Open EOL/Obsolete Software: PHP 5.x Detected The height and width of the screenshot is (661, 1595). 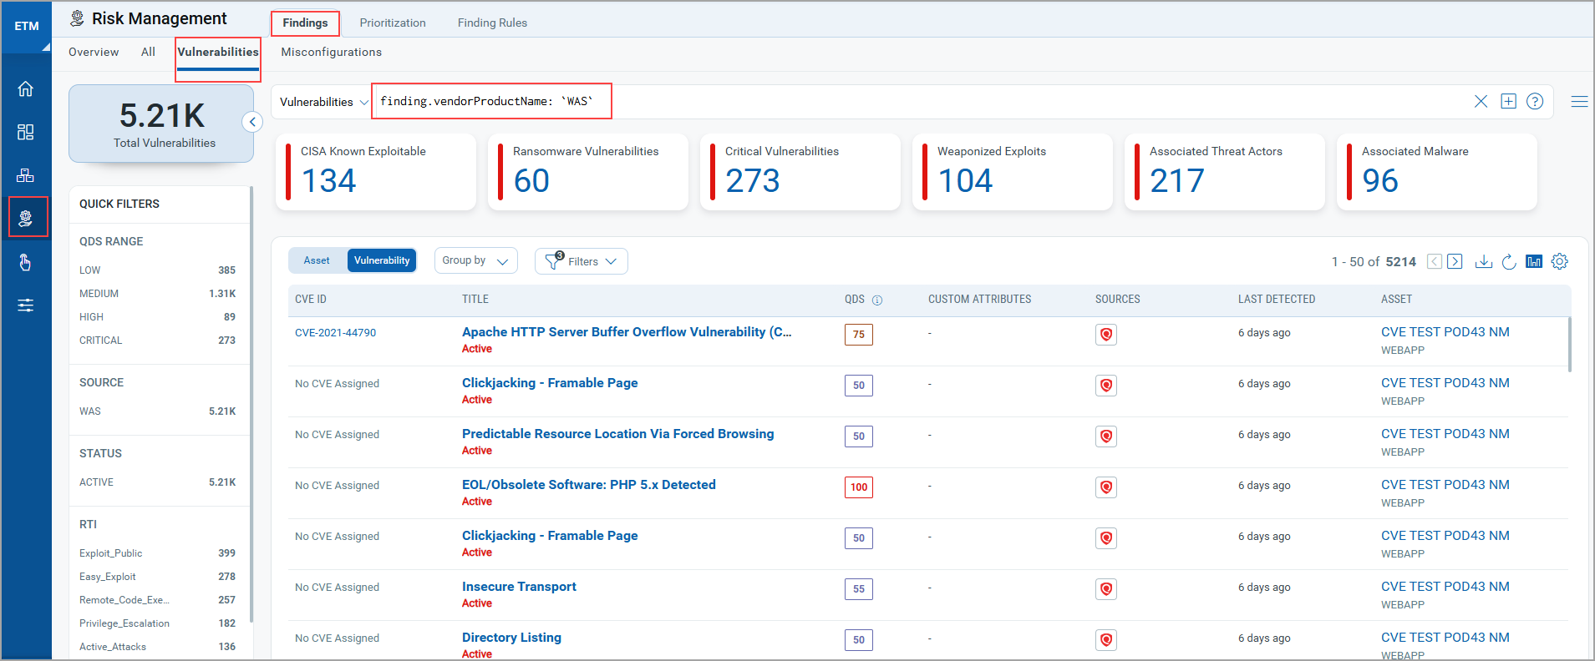tap(588, 484)
